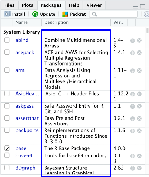Open the Packrat menu icon
Screen dimensions: 149x177
65,14
